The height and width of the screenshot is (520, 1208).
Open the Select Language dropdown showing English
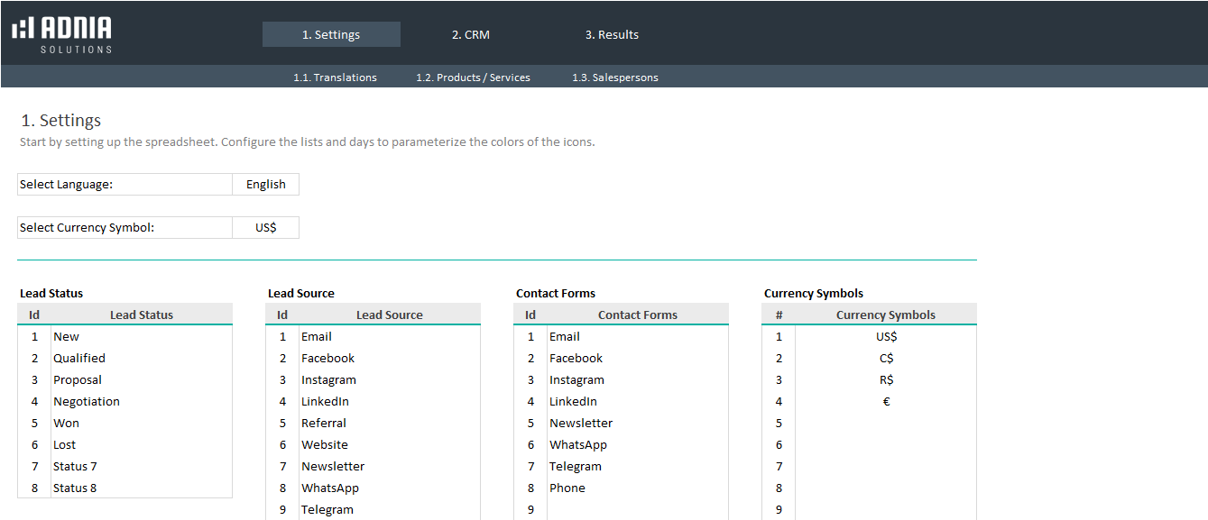[265, 185]
